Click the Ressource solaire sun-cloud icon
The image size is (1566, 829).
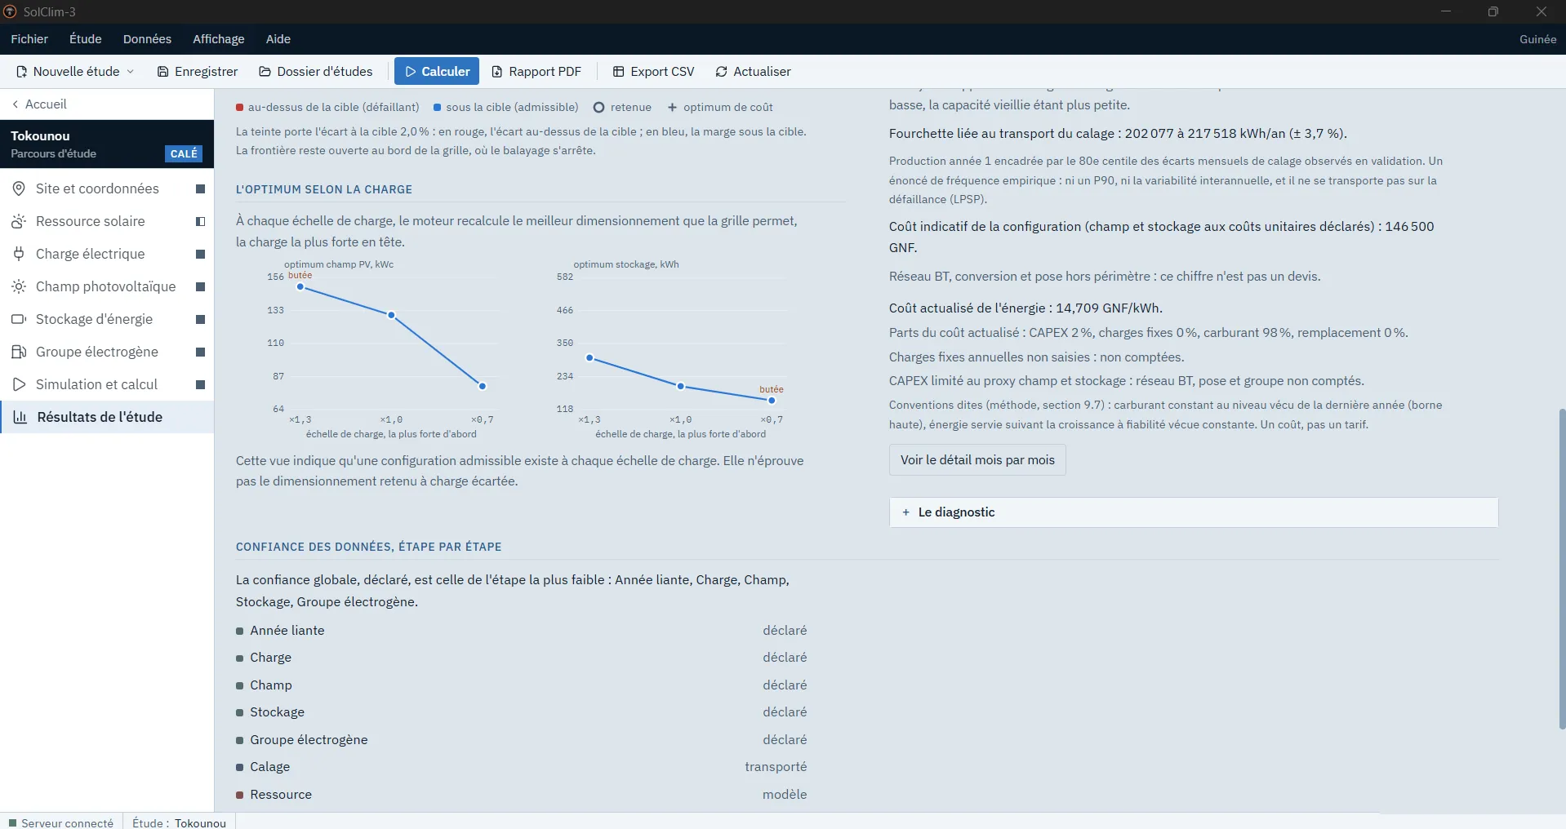pos(19,221)
